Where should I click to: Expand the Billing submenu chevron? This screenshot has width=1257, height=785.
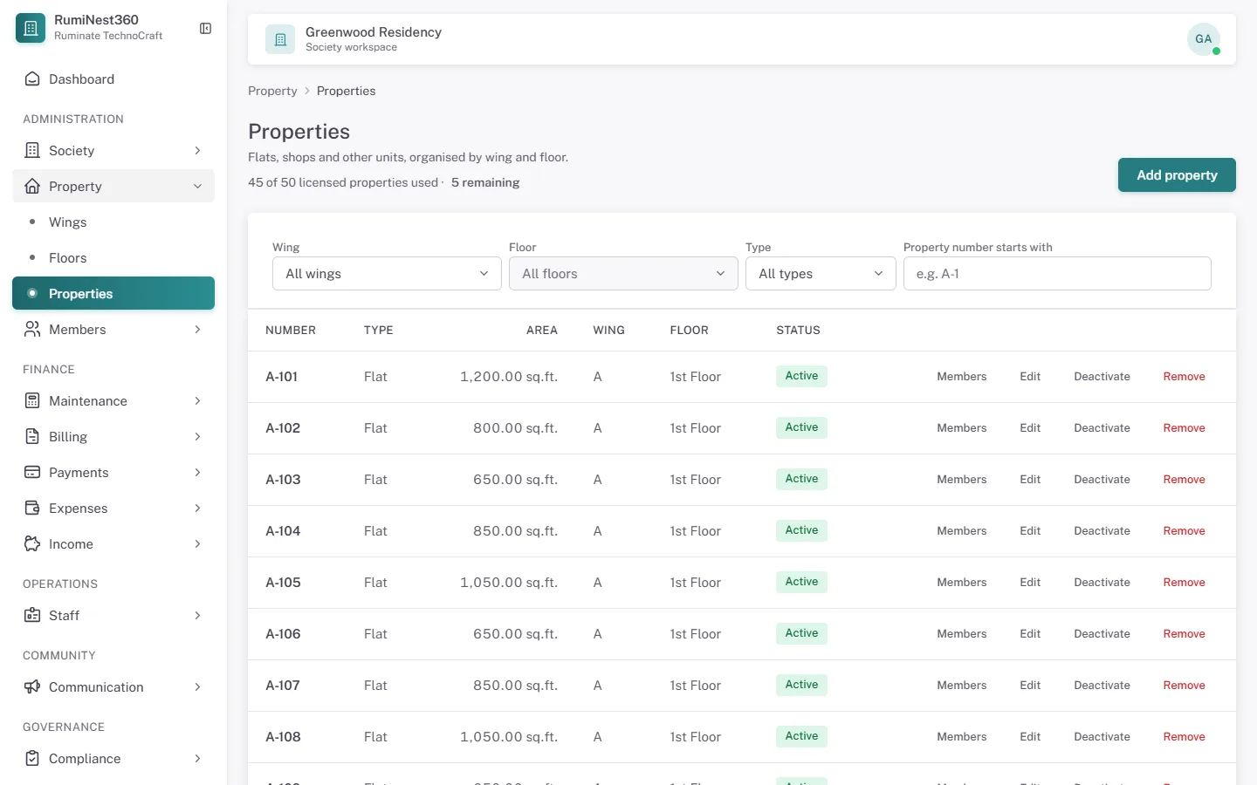(197, 437)
